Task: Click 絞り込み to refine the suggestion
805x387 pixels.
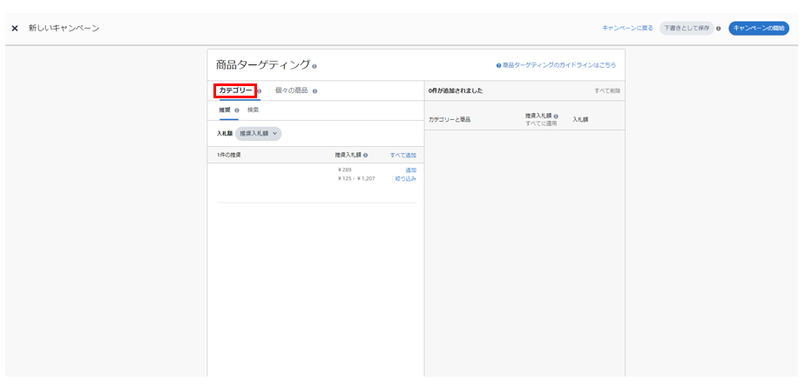Action: click(406, 179)
